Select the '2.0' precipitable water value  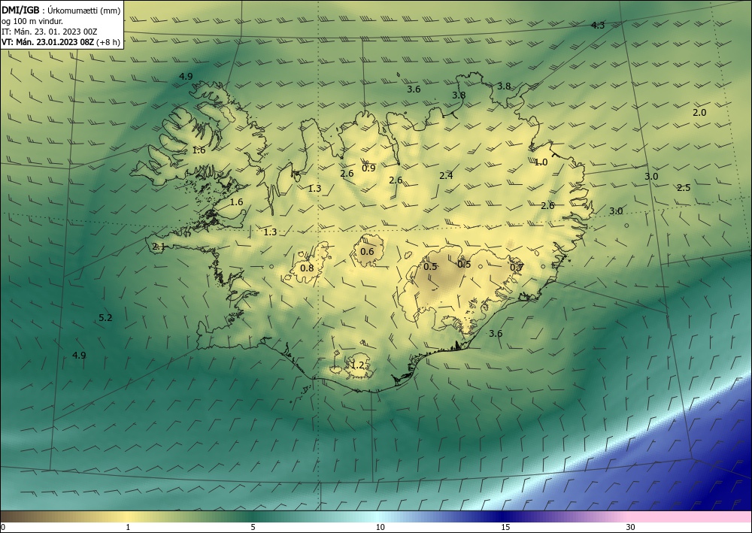click(699, 113)
